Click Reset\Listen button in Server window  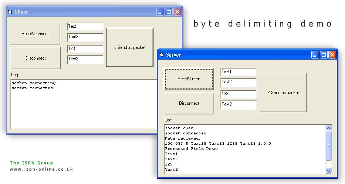[x=189, y=79]
